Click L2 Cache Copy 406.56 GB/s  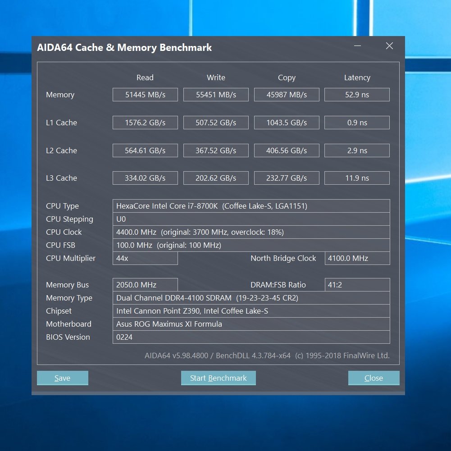coord(287,150)
